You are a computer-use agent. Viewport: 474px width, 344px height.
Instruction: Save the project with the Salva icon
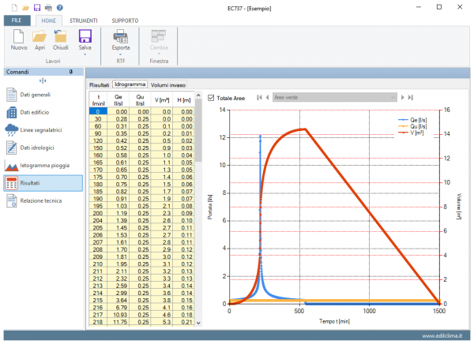(x=85, y=36)
